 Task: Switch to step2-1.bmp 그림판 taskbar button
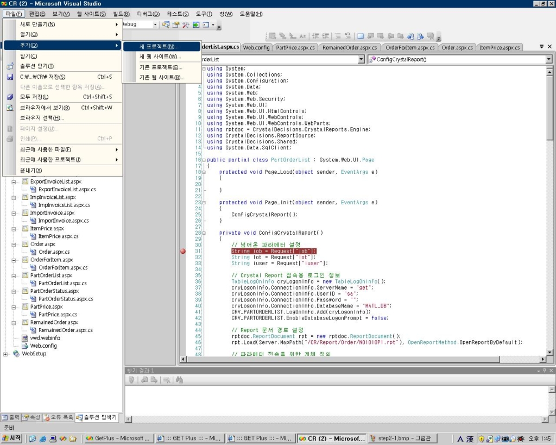[x=402, y=438]
